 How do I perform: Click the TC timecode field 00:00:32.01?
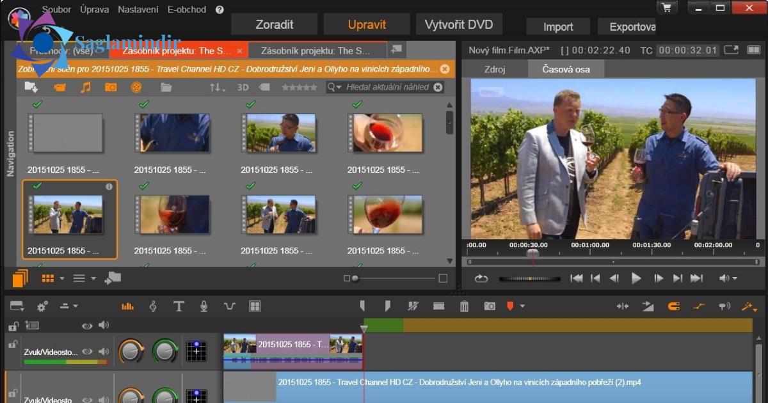pyautogui.click(x=688, y=50)
